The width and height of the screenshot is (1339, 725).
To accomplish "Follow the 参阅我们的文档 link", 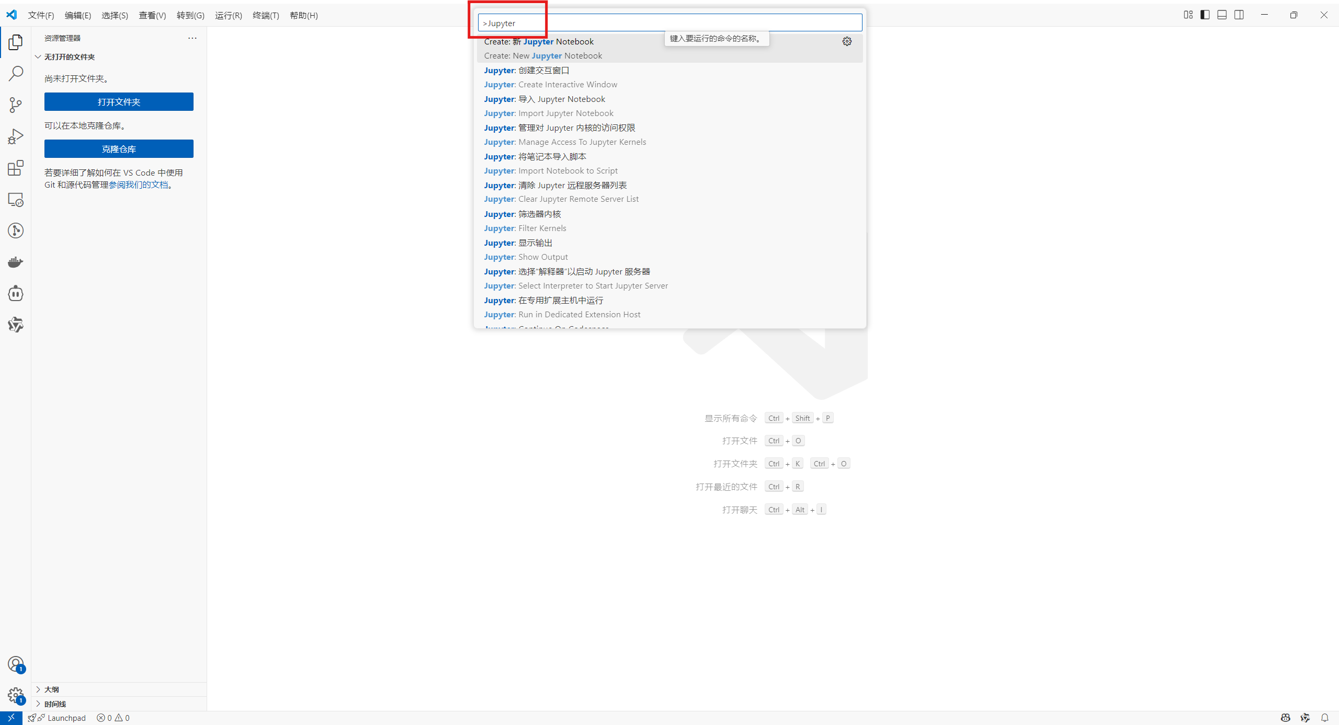I will click(139, 185).
